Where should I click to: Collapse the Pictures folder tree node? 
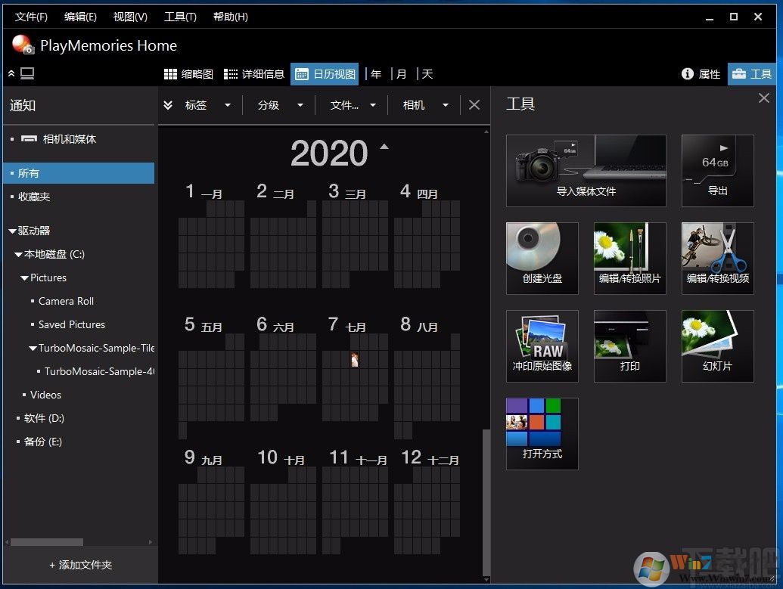pos(24,278)
